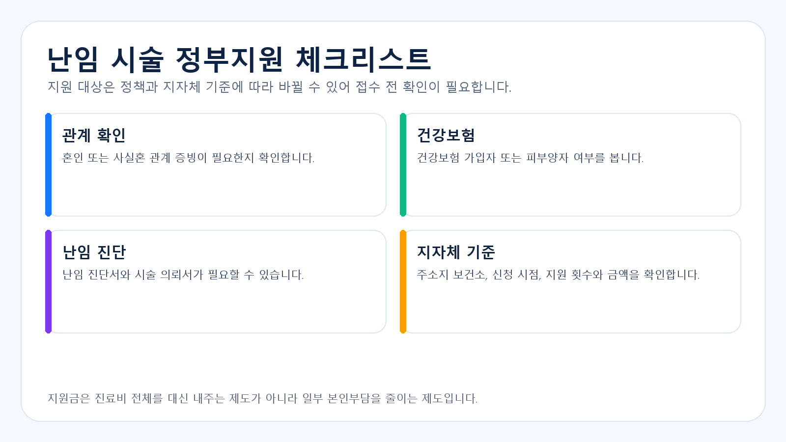Select the purple accent bar of 난임 진단
The image size is (786, 442).
tap(48, 281)
